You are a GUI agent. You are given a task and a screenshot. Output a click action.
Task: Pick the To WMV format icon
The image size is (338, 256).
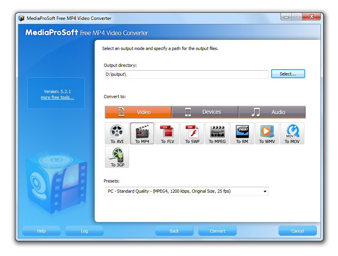tap(267, 133)
